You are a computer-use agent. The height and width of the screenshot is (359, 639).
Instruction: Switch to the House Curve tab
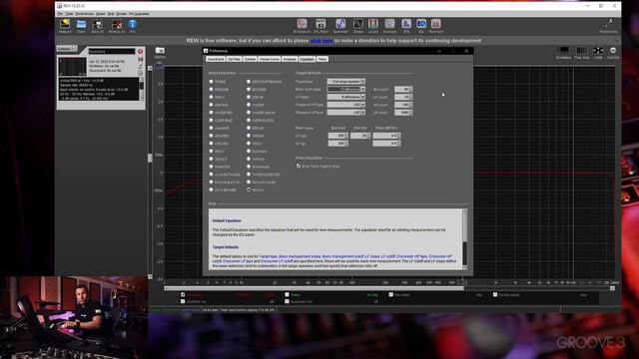(269, 59)
